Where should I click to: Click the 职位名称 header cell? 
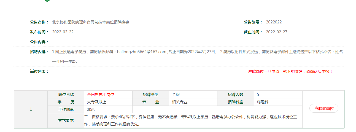(66, 95)
